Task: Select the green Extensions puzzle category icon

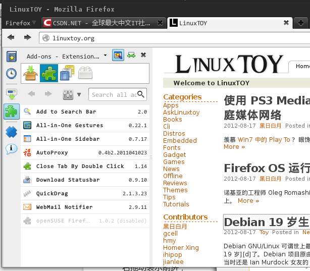Action: [49, 73]
